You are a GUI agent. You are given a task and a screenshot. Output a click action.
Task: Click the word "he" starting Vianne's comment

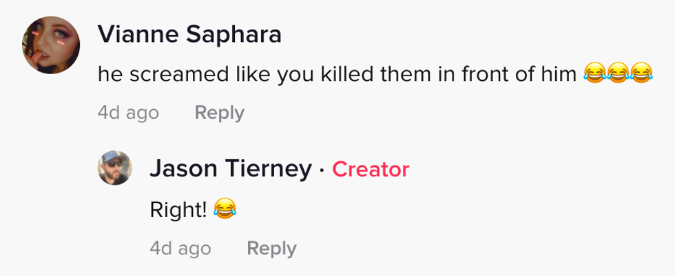click(108, 74)
